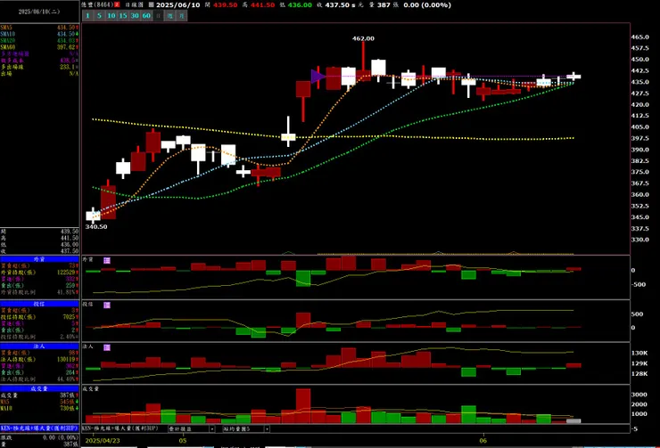Click the low price 436.00 in header
The height and width of the screenshot is (448, 660).
pyautogui.click(x=300, y=5)
